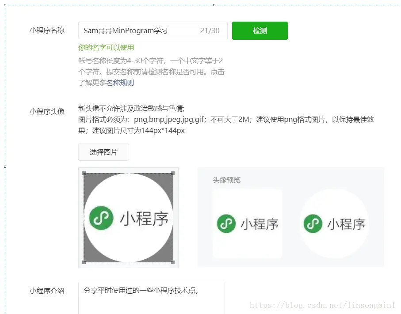Click the left resize handle of the dashed border
This screenshot has height=314, width=401.
point(5,167)
